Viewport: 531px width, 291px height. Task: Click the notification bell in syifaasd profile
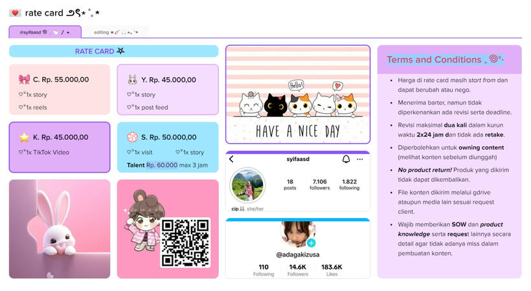[x=346, y=159]
